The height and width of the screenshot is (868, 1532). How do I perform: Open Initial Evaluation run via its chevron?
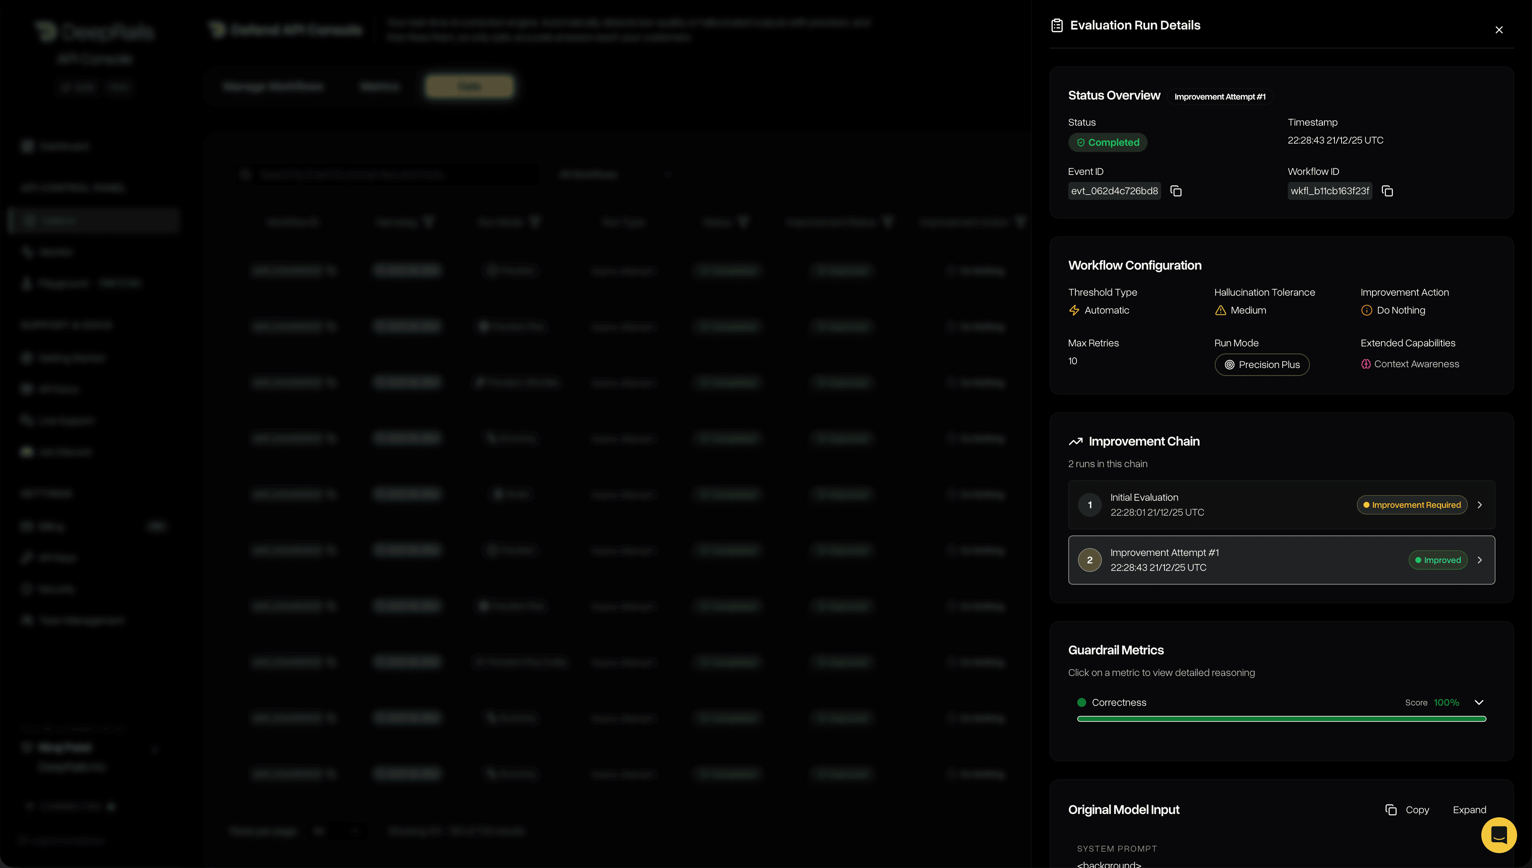coord(1480,504)
